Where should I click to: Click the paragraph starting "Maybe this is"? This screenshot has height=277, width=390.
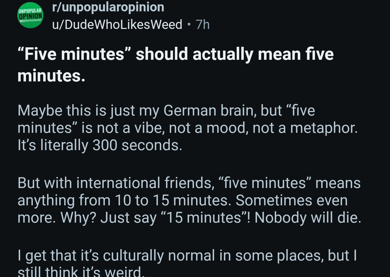(187, 128)
